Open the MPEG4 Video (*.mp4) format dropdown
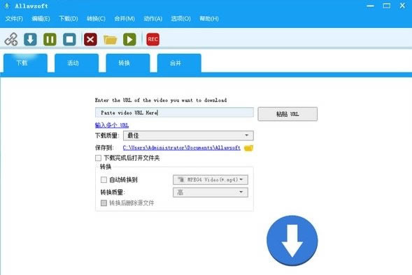 (x=211, y=179)
